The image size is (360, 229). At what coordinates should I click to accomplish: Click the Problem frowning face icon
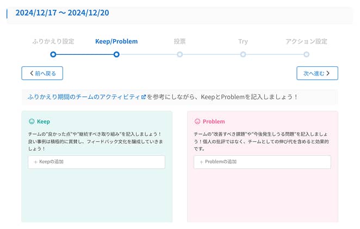[197, 122]
